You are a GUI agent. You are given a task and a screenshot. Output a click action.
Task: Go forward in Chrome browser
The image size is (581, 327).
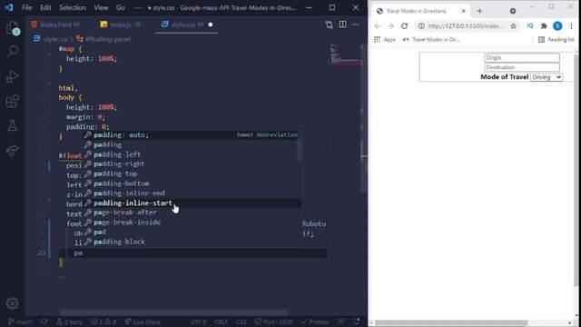coord(390,26)
